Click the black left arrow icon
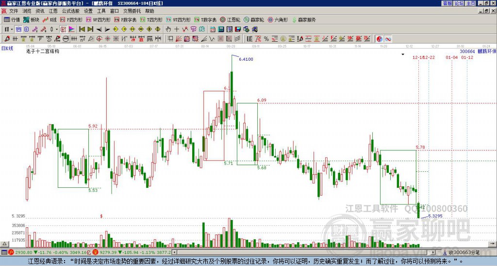Screen dimensions: 497x266 click(x=99, y=30)
